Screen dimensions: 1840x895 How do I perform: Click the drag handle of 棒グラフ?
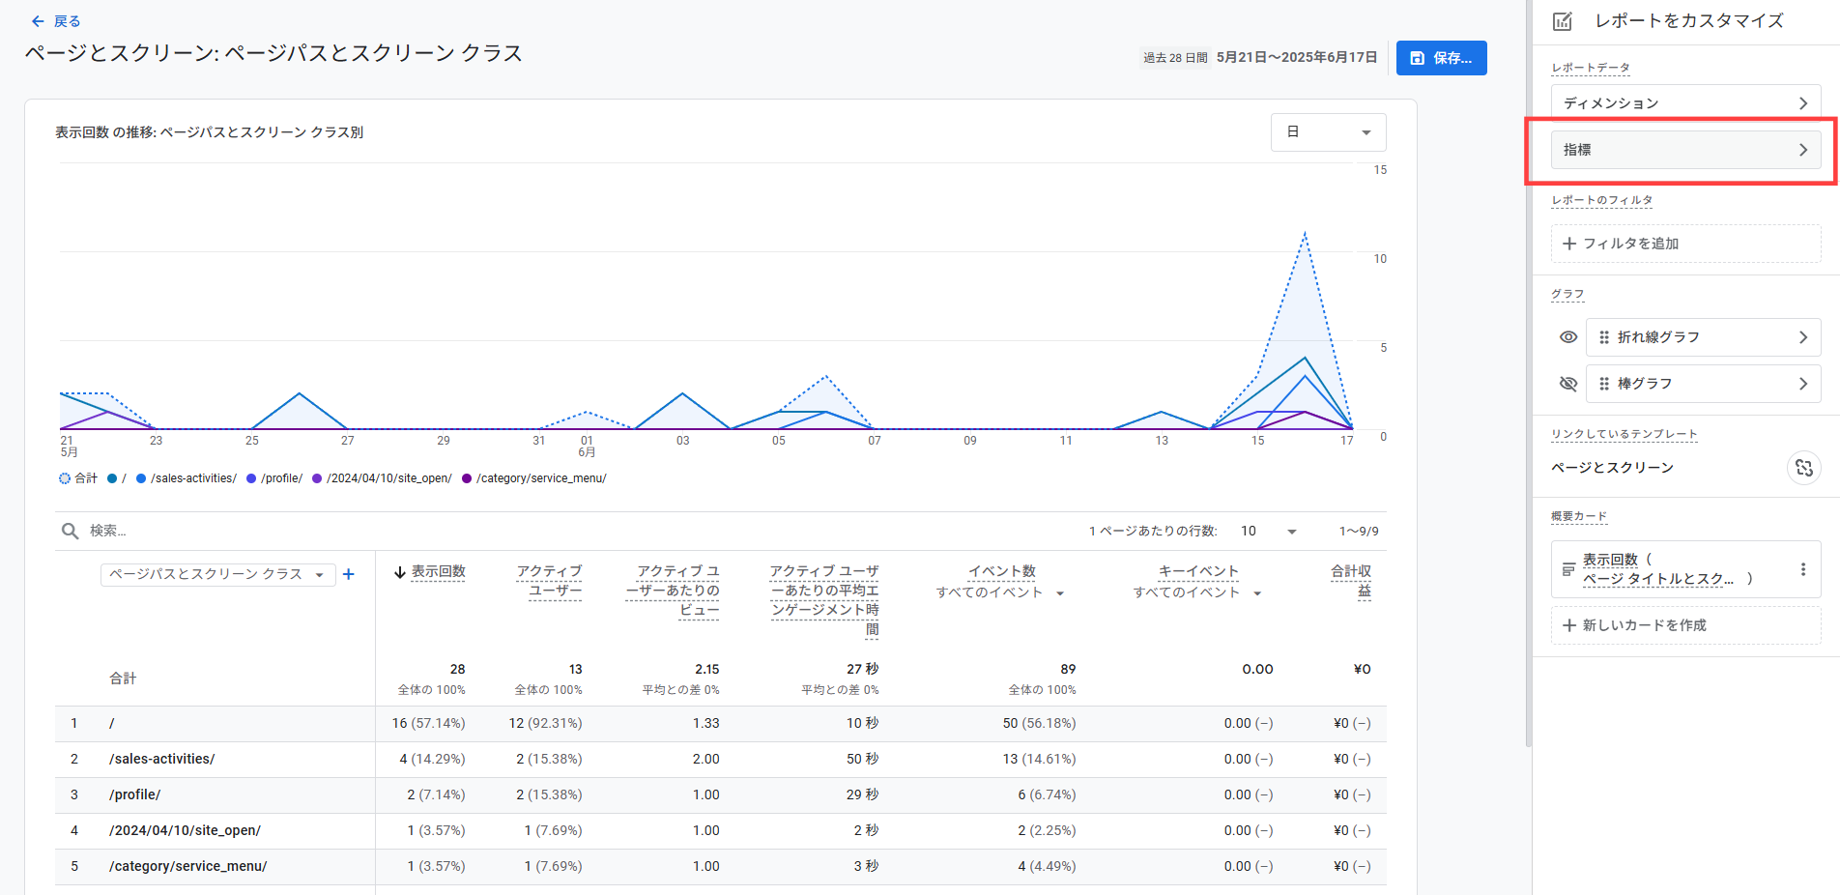point(1604,384)
